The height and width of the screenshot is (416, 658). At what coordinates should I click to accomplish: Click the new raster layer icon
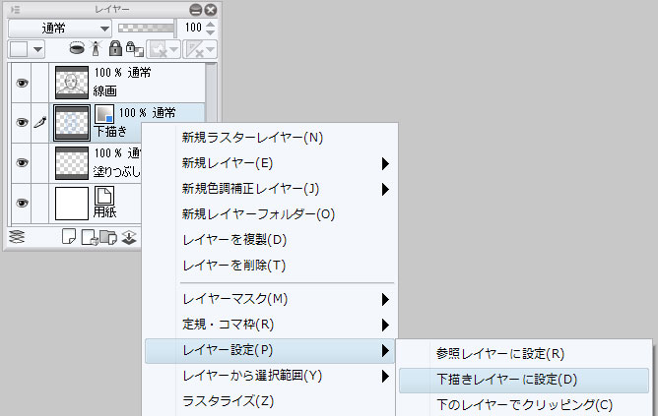click(69, 237)
